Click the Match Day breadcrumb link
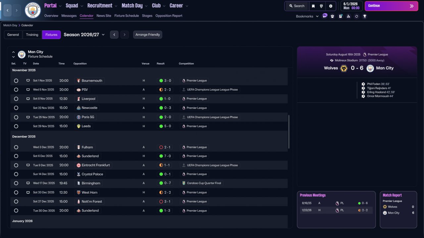 coord(10,25)
